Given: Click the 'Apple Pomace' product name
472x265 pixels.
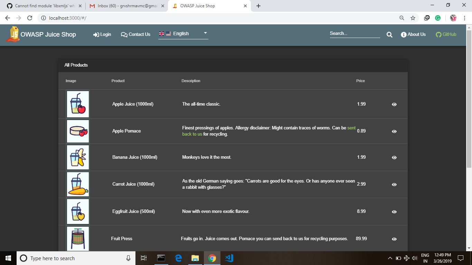Looking at the screenshot, I should (x=126, y=131).
